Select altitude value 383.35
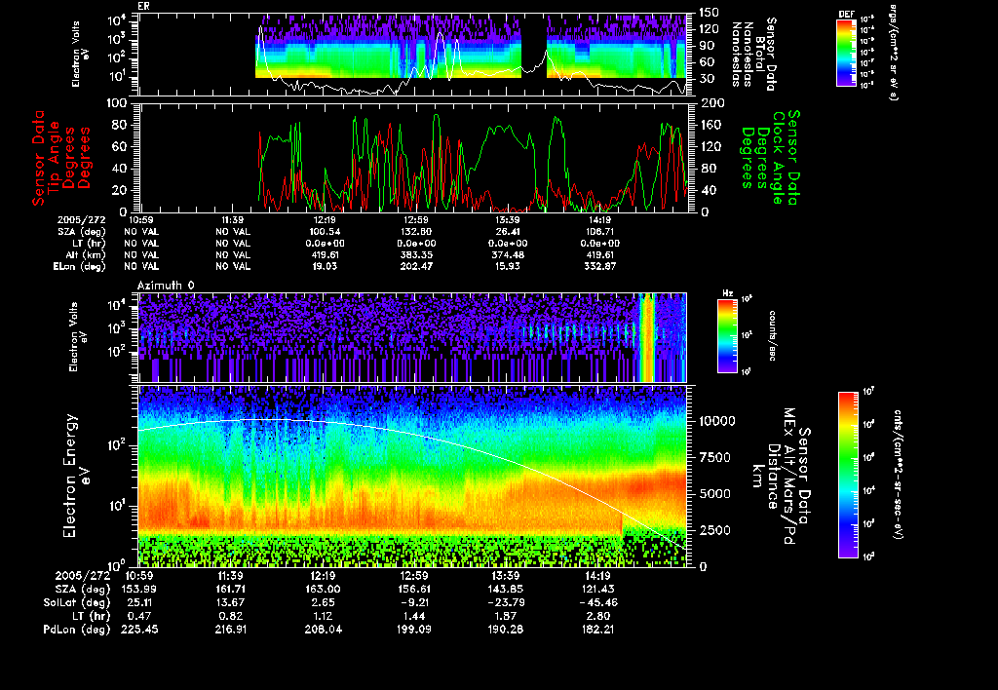The image size is (998, 690). coord(416,254)
